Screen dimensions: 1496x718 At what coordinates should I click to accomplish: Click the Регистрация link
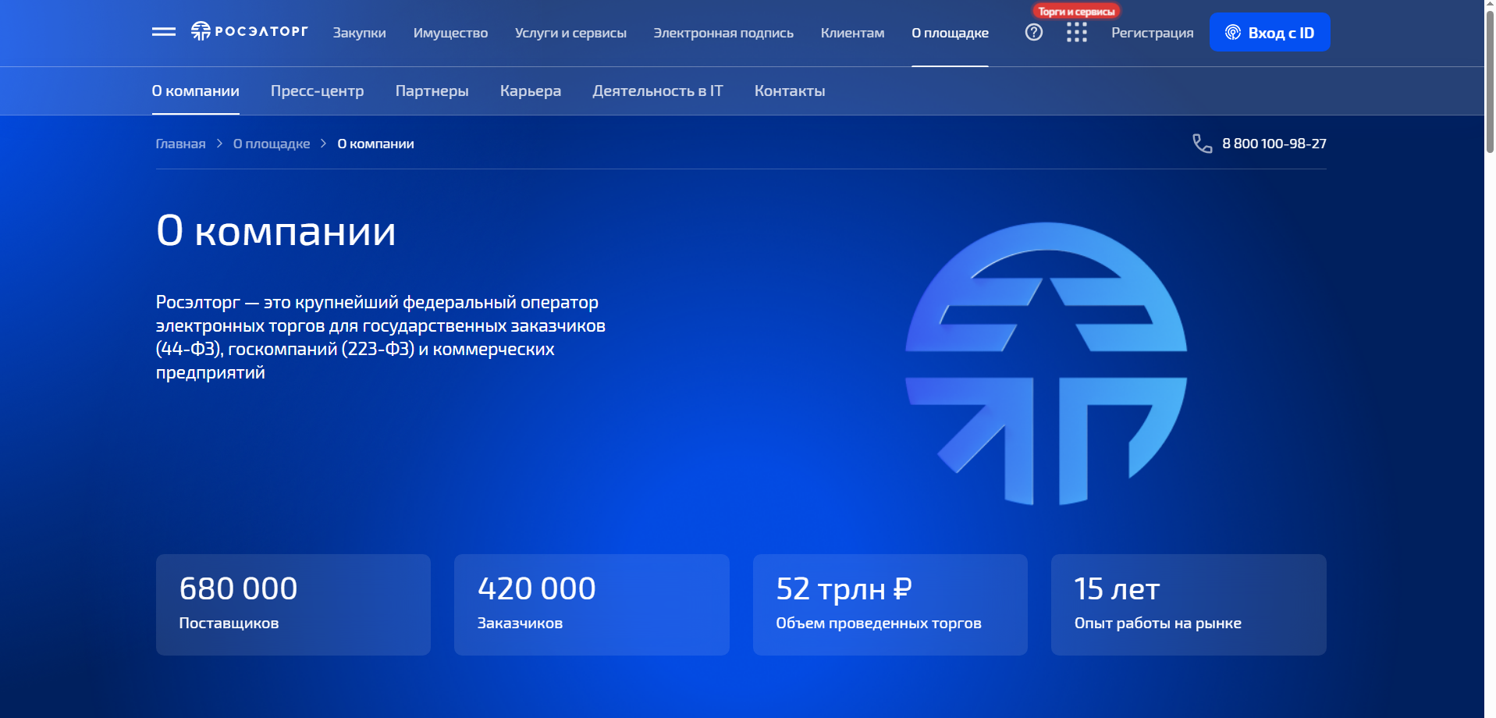click(x=1153, y=33)
